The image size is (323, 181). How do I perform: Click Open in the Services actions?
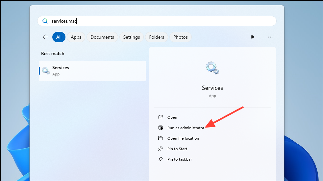(x=172, y=117)
